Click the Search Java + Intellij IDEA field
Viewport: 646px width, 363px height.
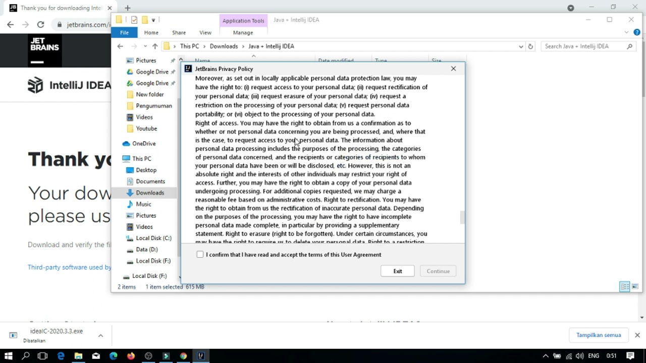[x=588, y=46]
